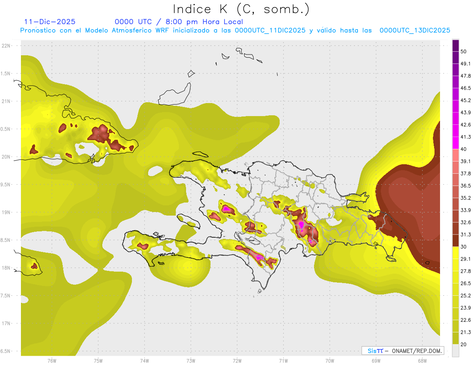Click the legend value '39.1'
Image resolution: width=474 pixels, height=366 pixels.
pyautogui.click(x=466, y=161)
